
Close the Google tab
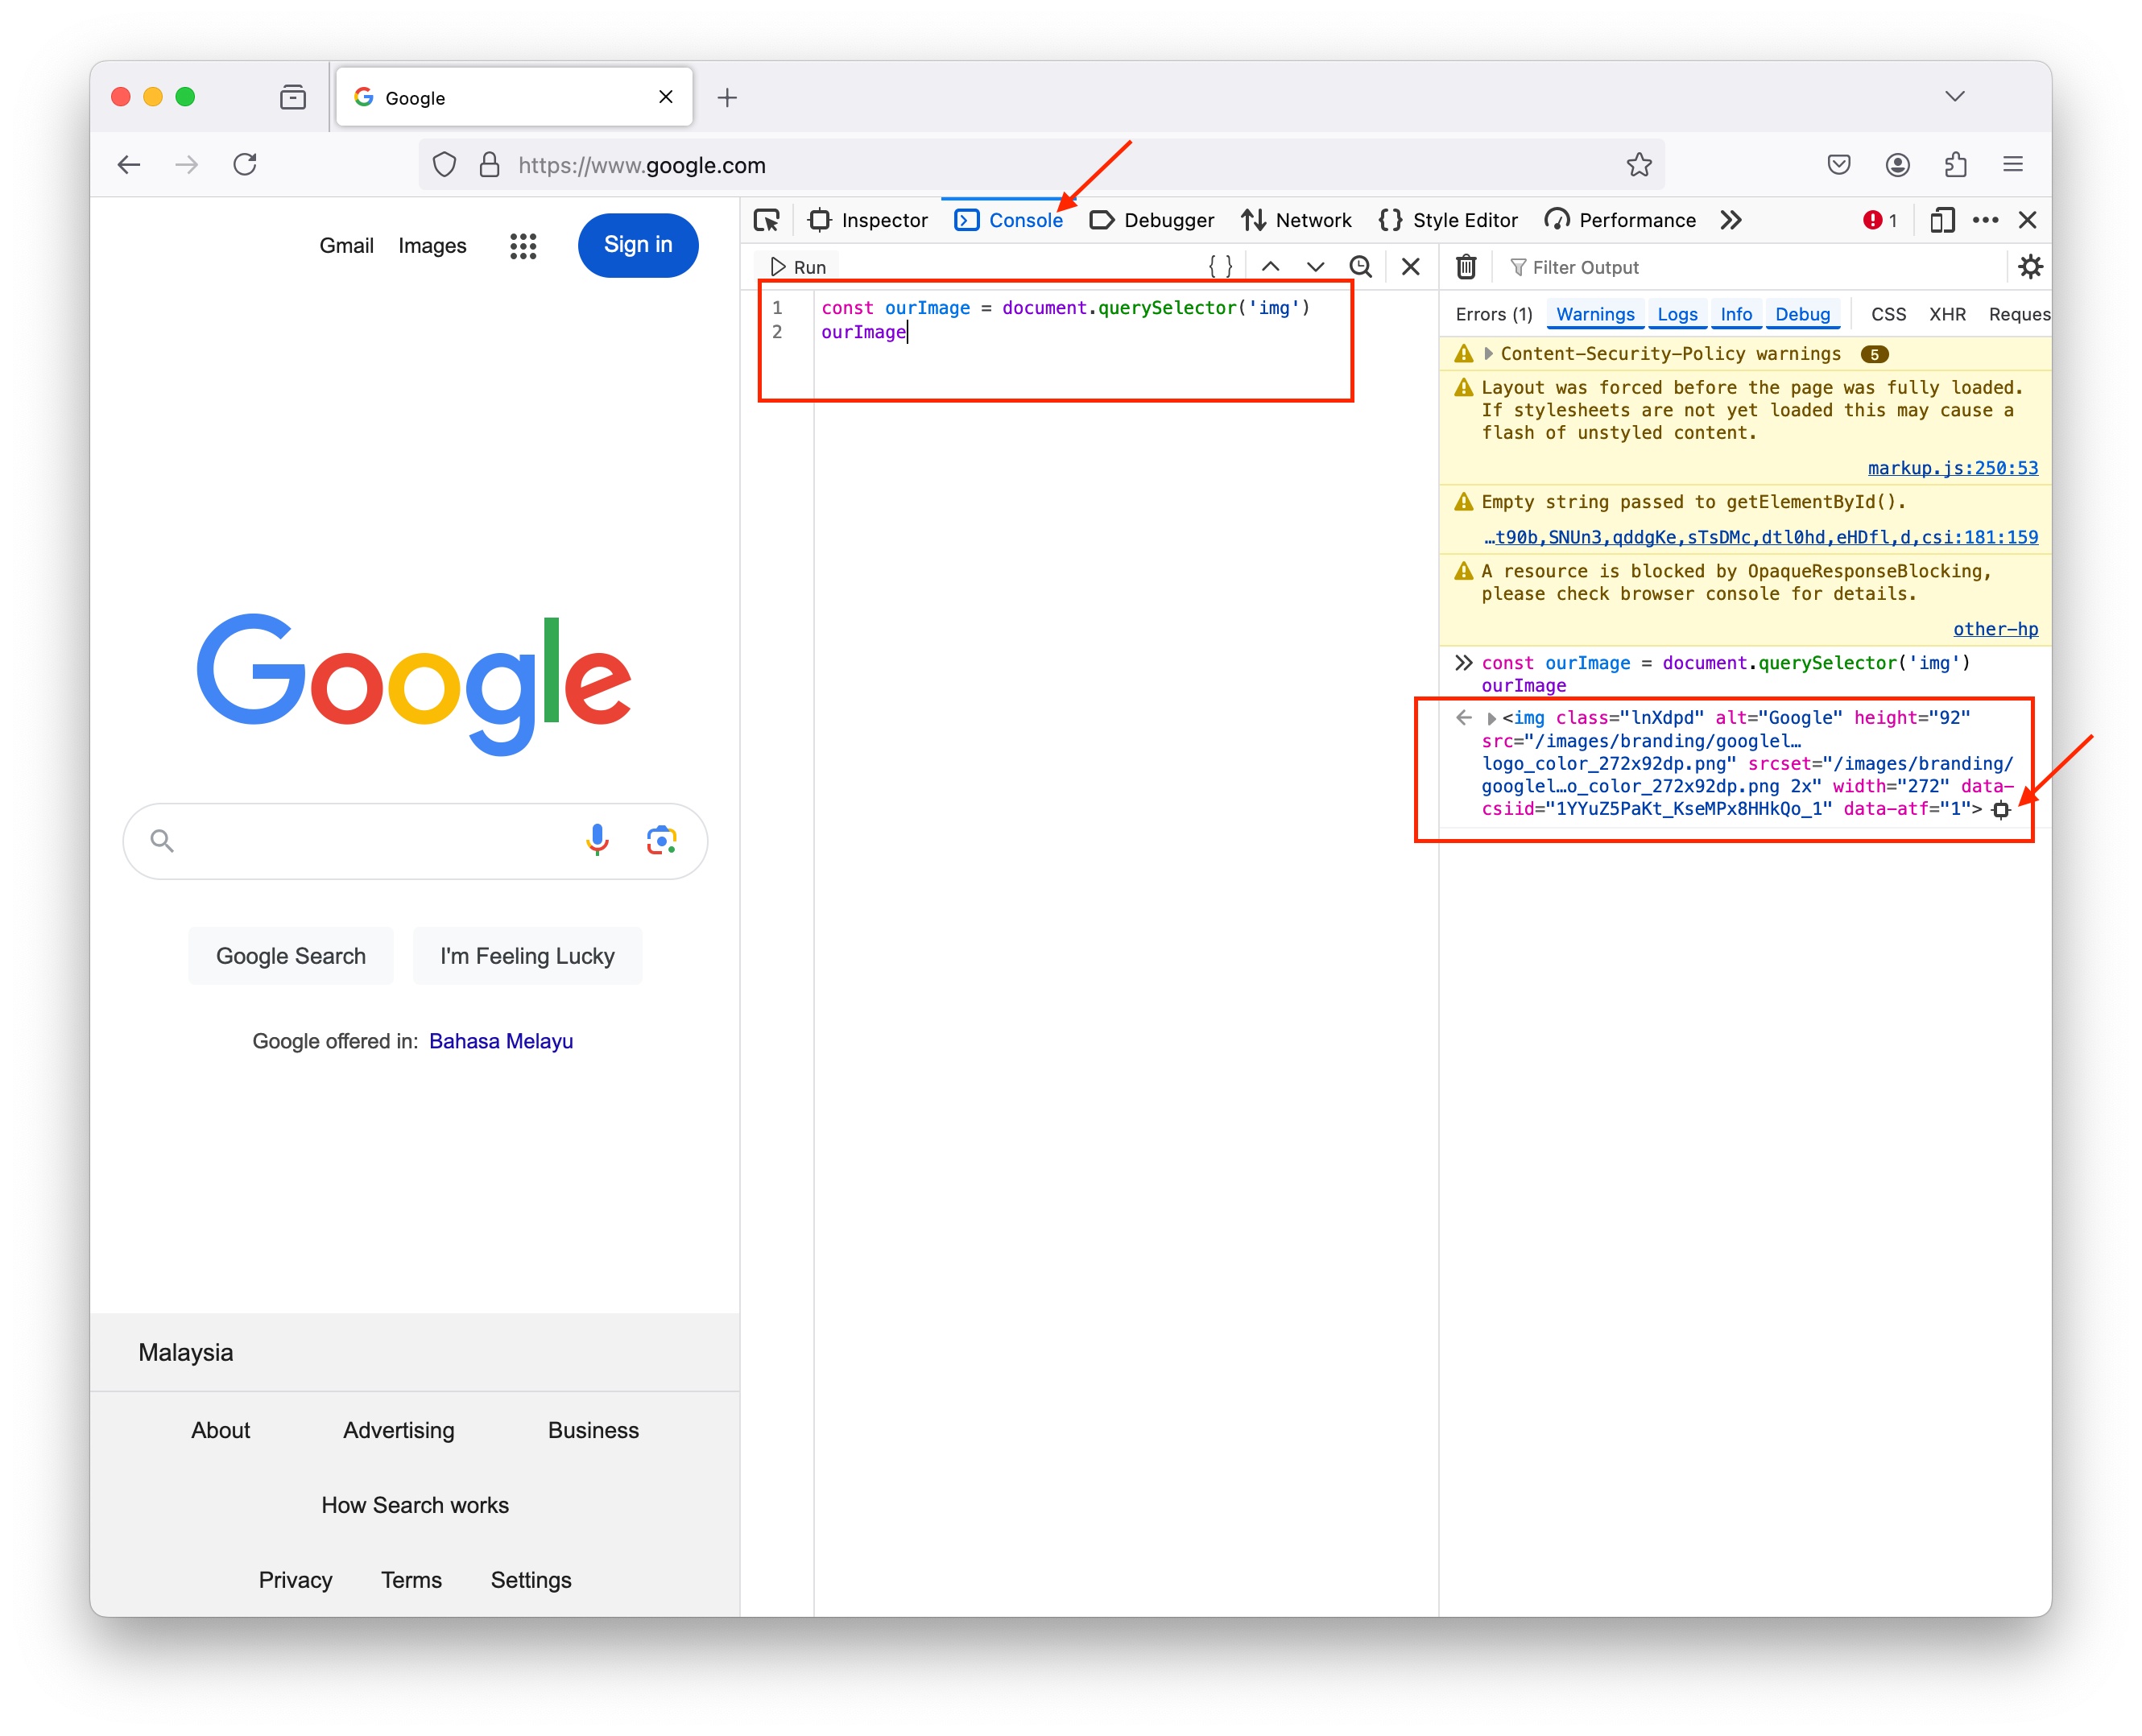pos(665,96)
